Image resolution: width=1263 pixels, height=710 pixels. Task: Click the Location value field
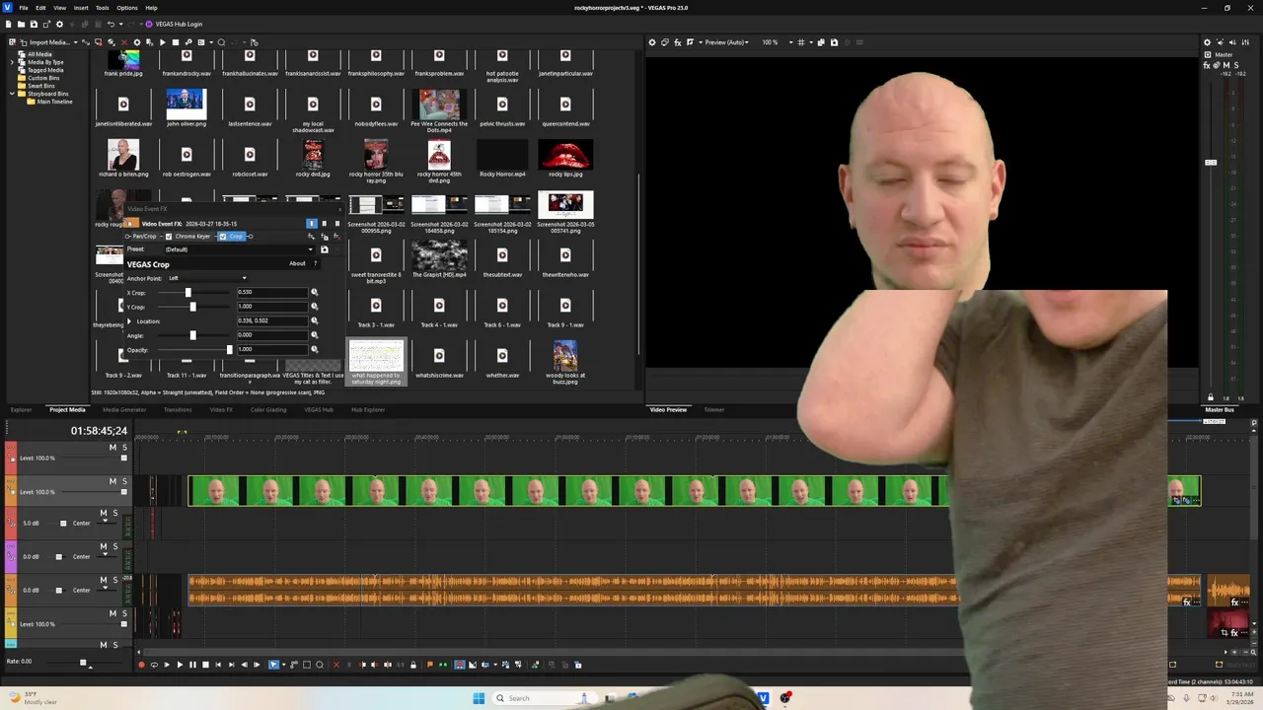[x=271, y=321]
